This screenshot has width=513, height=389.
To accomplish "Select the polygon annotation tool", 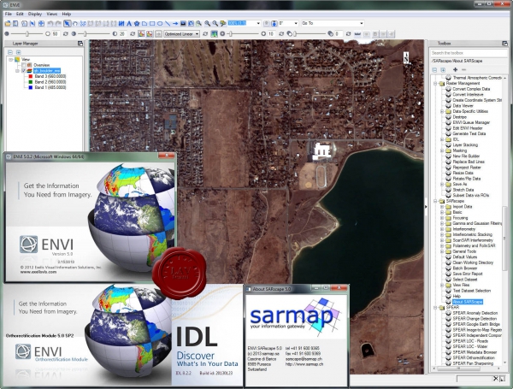I will [144, 23].
